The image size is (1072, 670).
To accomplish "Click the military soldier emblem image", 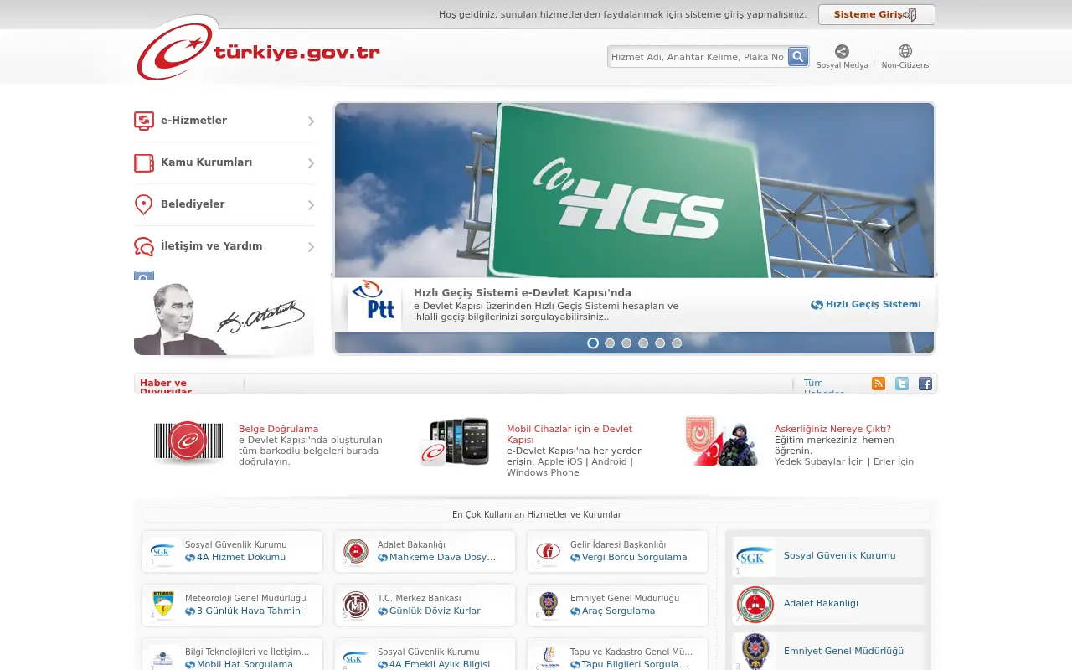I will click(x=721, y=441).
